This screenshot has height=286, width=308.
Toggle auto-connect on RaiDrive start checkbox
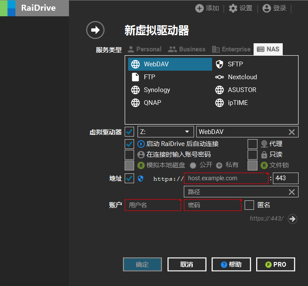(129, 144)
